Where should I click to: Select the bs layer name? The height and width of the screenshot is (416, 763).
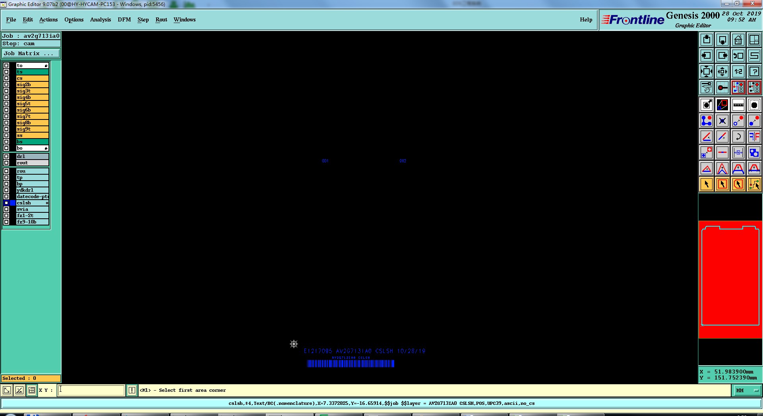tap(32, 142)
